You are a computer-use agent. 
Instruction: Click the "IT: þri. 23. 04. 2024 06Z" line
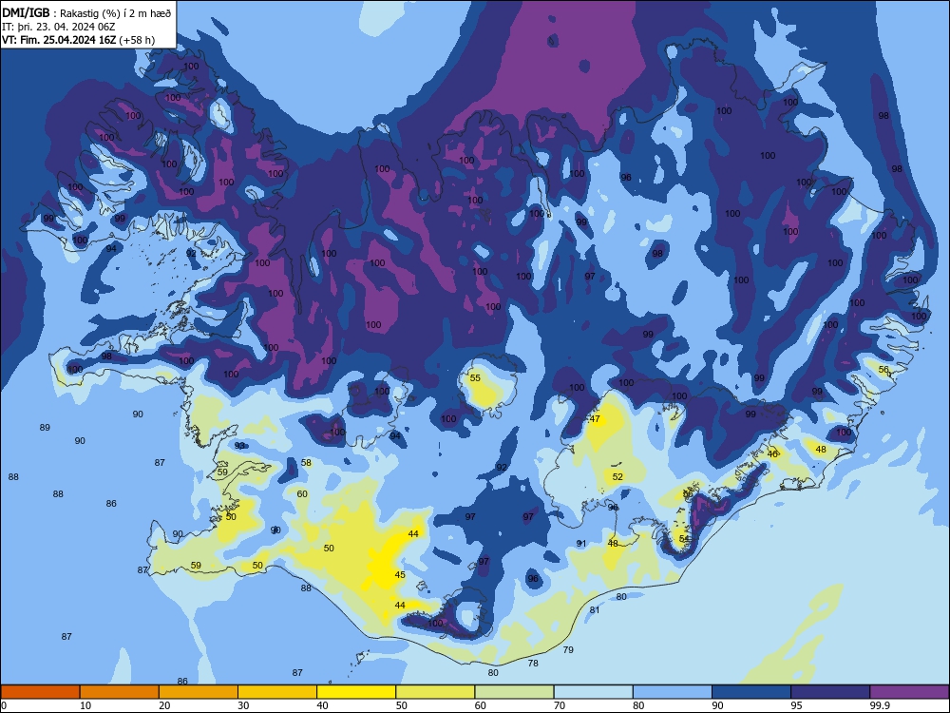point(58,27)
